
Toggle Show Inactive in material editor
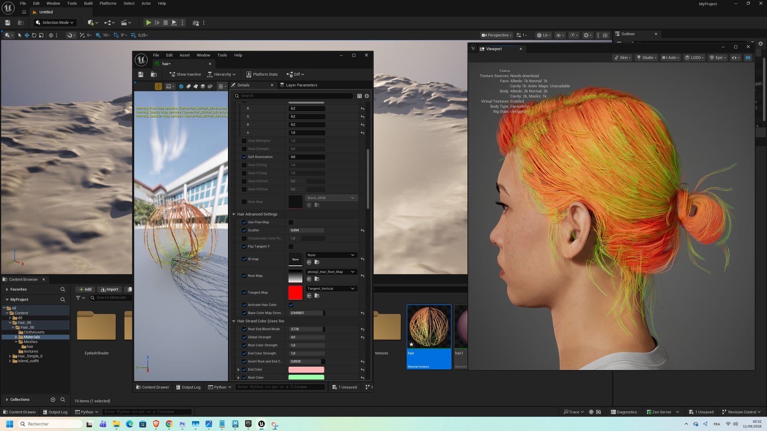point(185,74)
